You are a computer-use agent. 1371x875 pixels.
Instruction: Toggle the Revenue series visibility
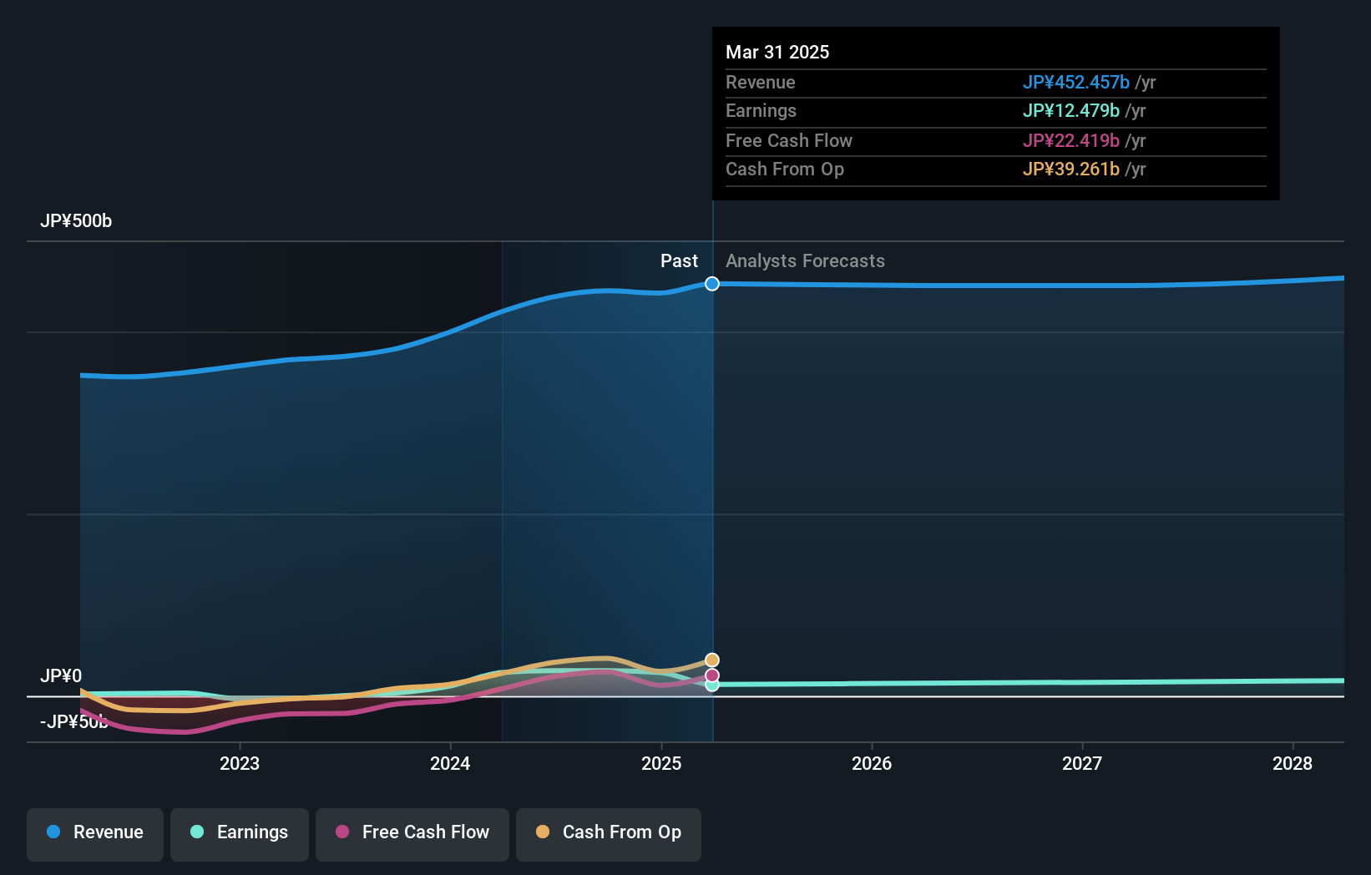click(94, 832)
